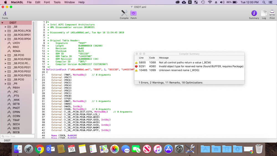
Task: Open the Font menu
Action: [47, 2]
